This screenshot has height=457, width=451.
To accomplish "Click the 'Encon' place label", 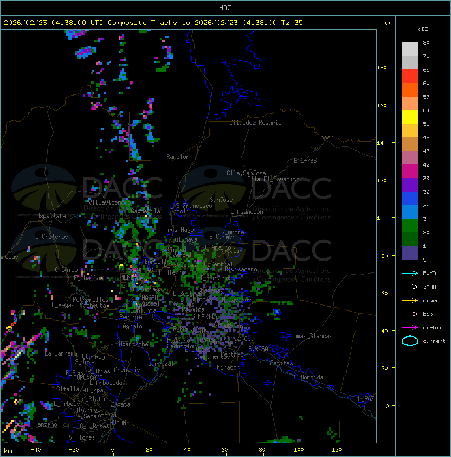I will coord(325,137).
